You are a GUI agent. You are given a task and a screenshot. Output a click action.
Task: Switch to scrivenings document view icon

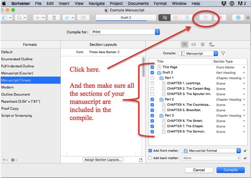(x=165, y=18)
